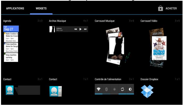Click the Dossier Dropbox title label
The width and height of the screenshot is (183, 105).
[149, 79]
